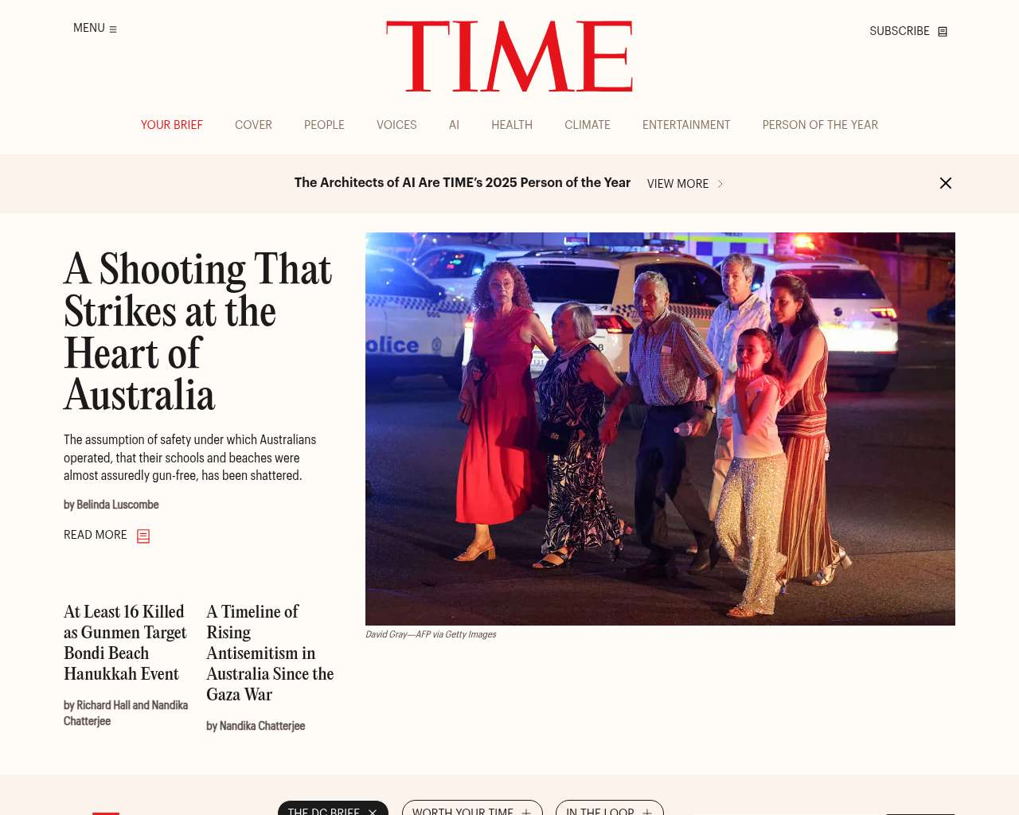Click the MENU label in the header

point(89,28)
